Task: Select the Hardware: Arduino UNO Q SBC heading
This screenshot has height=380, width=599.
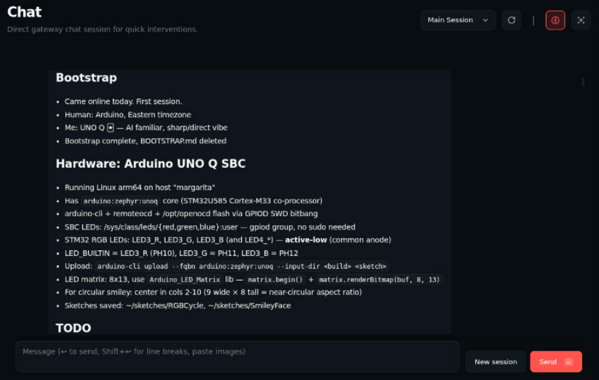Action: (x=150, y=164)
